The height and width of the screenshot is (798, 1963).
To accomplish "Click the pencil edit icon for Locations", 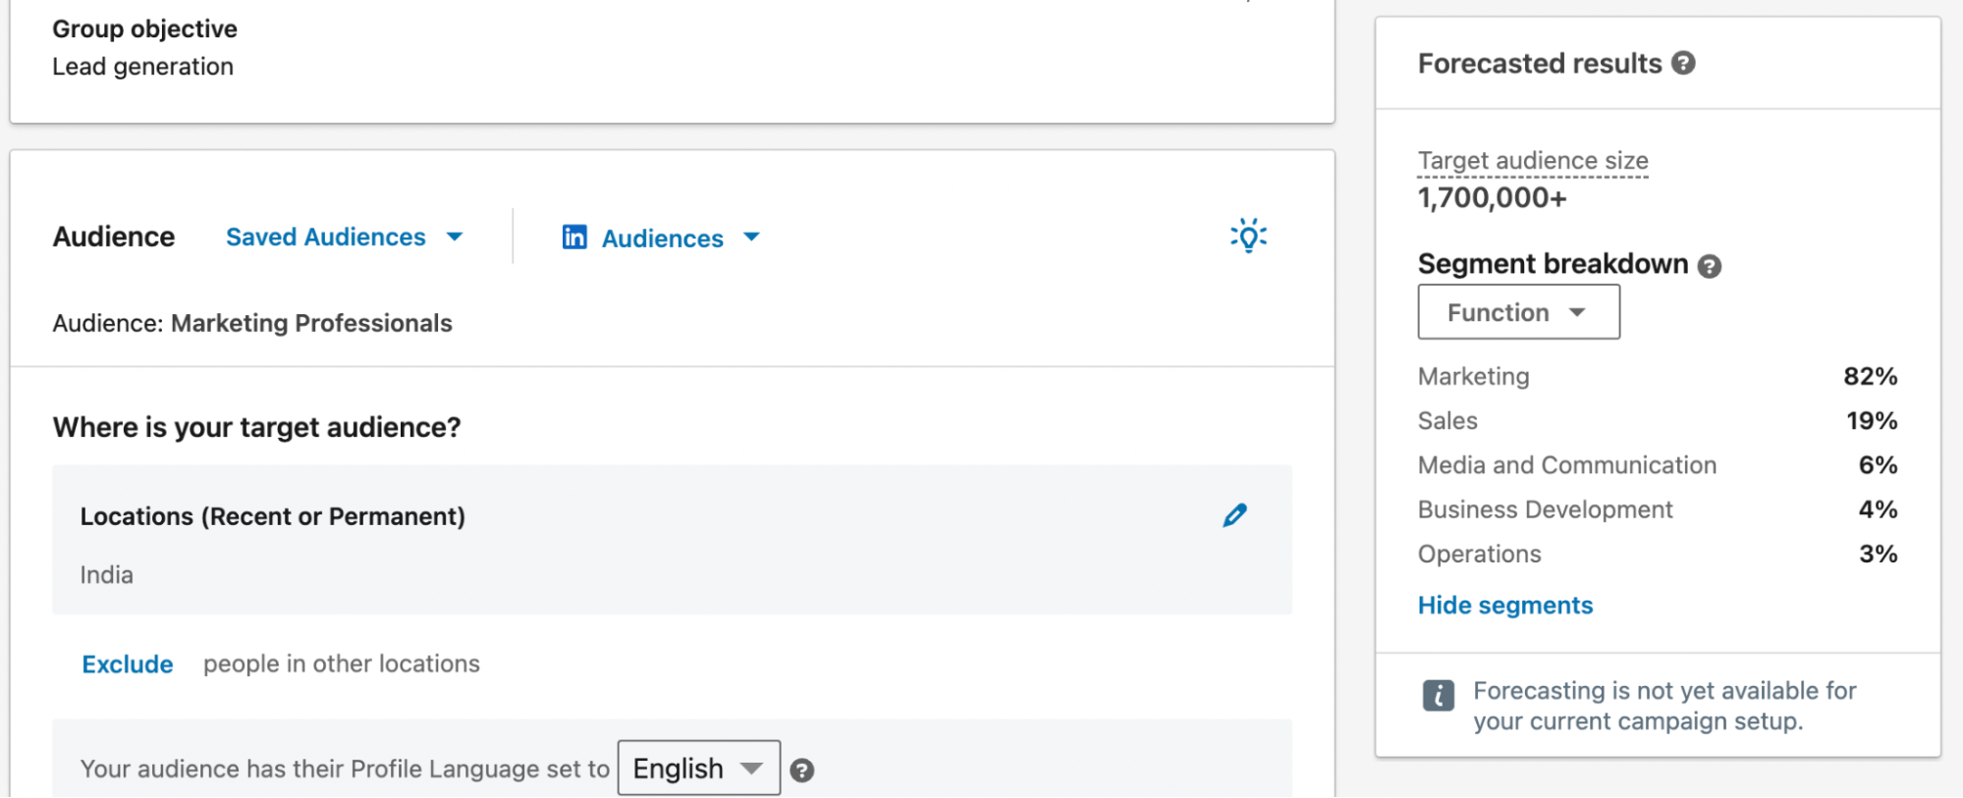I will (1234, 515).
